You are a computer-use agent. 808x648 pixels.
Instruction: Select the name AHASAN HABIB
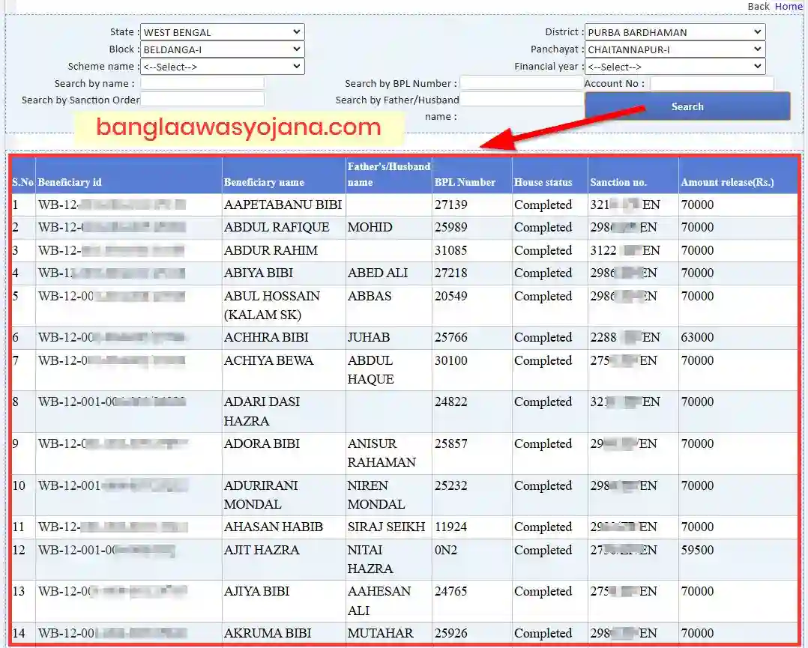point(273,527)
